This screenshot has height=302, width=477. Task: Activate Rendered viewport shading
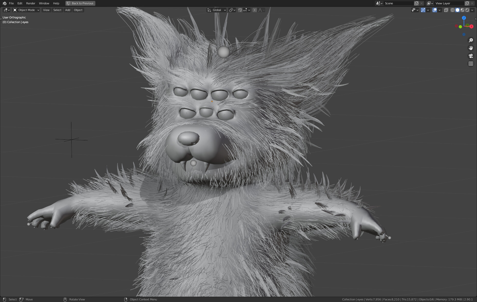pos(468,10)
